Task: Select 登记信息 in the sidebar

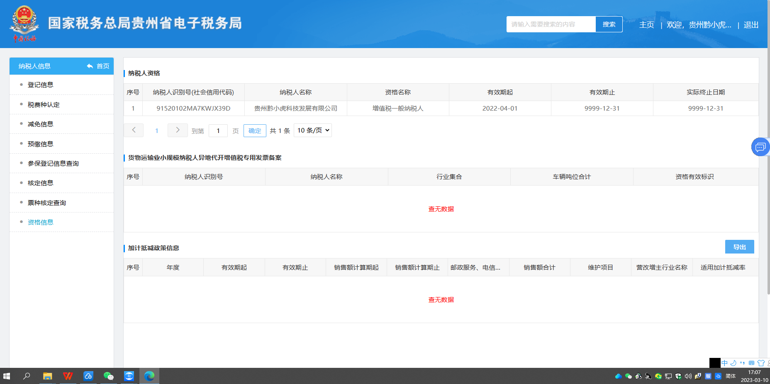Action: (x=40, y=85)
